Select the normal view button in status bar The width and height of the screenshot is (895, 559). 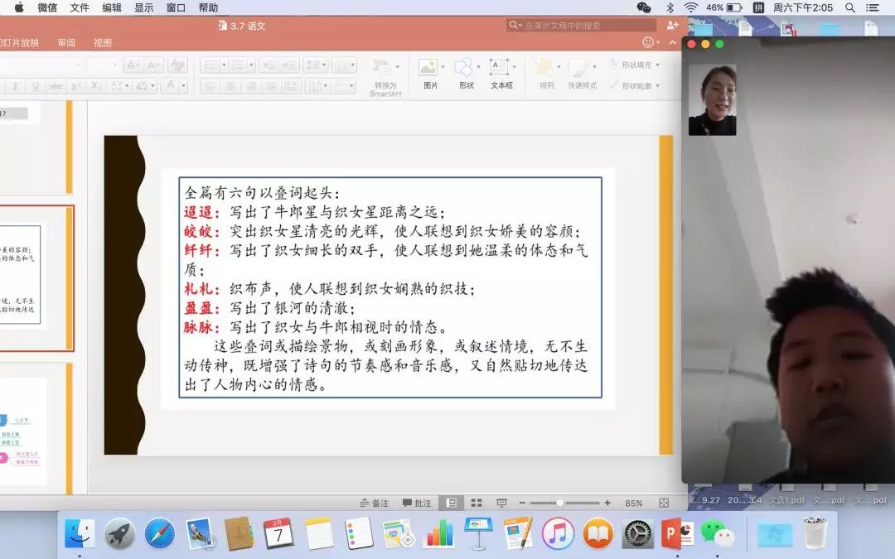[x=451, y=503]
